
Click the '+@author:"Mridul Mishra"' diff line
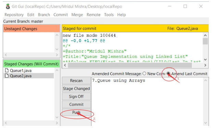[x=95, y=51]
